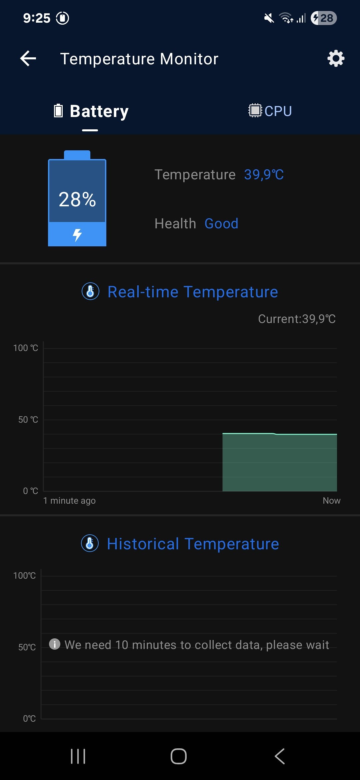Tap the green real-time temperature graph area
This screenshot has width=360, height=780.
tap(279, 462)
